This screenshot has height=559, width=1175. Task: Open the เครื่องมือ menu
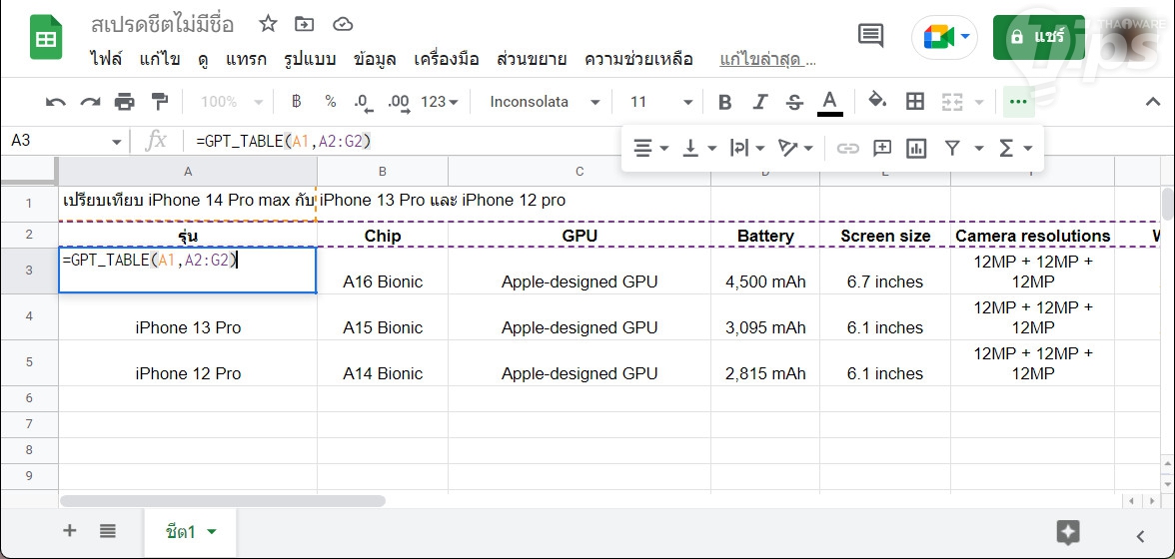point(446,59)
